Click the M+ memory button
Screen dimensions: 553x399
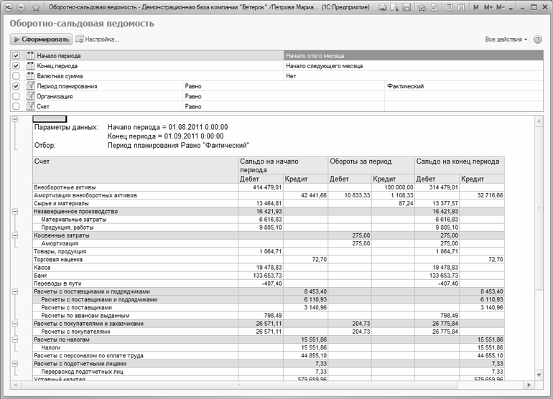pyautogui.click(x=488, y=6)
